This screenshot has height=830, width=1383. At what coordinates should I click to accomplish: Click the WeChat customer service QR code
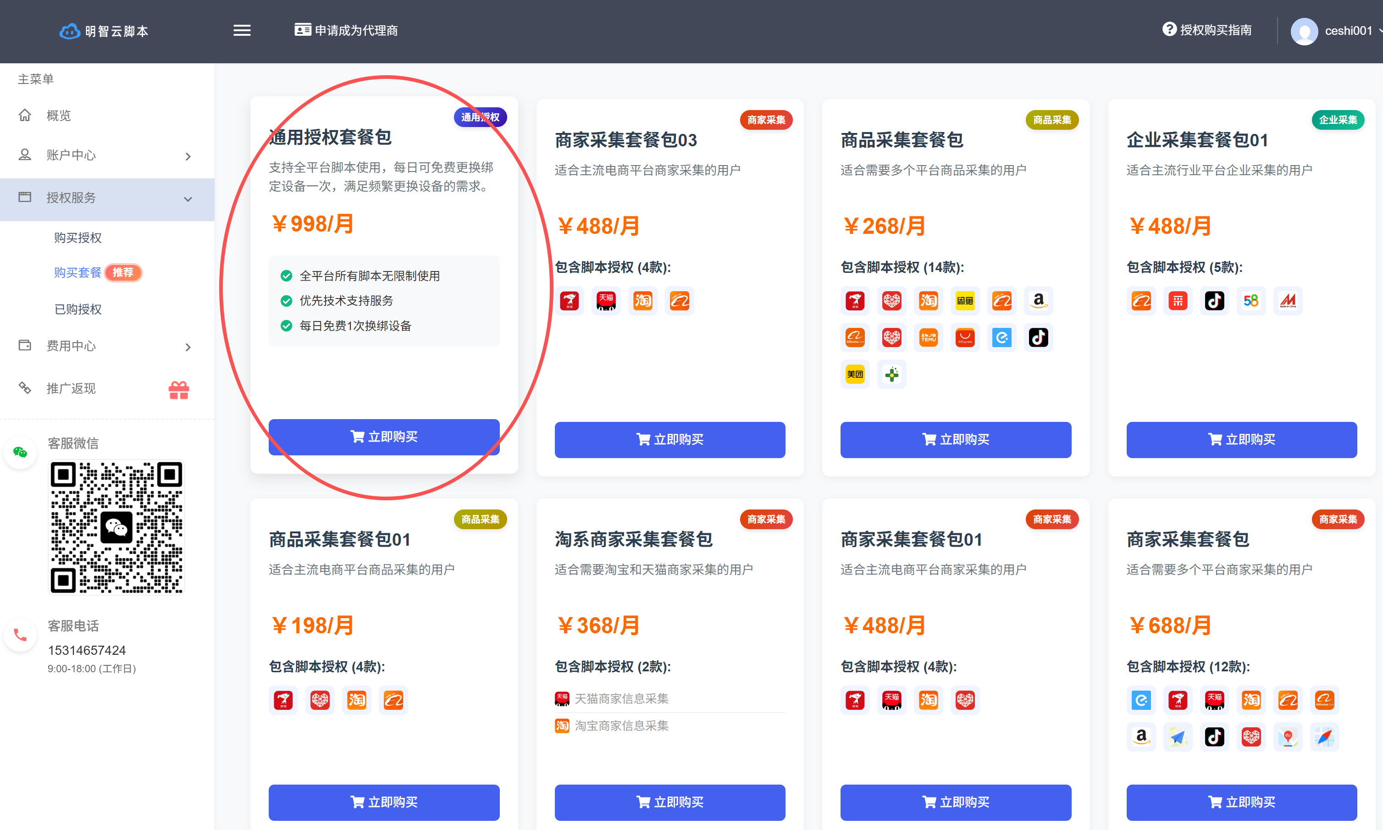pos(116,527)
